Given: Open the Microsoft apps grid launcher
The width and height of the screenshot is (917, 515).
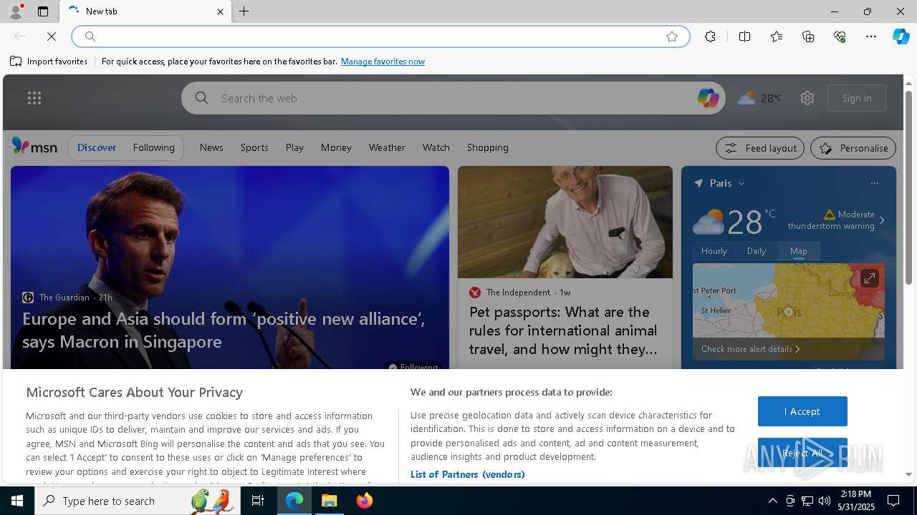Looking at the screenshot, I should (x=34, y=98).
